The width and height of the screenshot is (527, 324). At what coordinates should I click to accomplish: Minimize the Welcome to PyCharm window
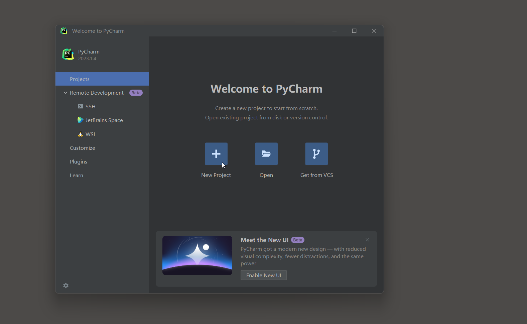point(335,31)
